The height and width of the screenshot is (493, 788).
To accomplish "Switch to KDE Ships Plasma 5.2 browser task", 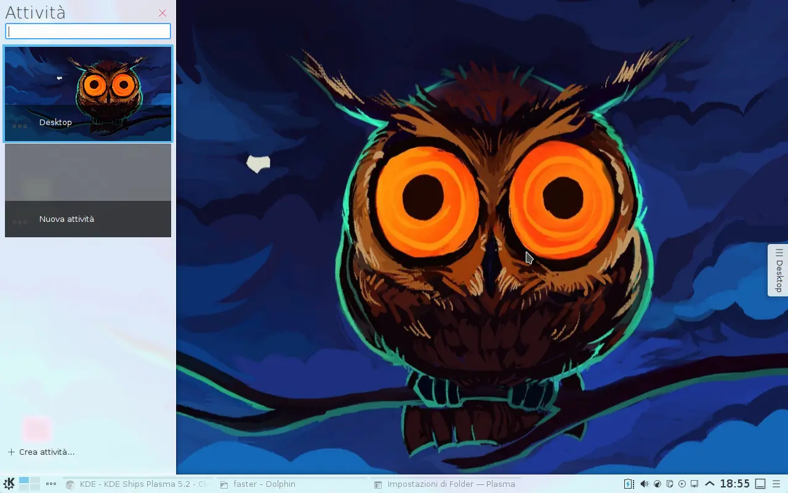I will point(137,484).
